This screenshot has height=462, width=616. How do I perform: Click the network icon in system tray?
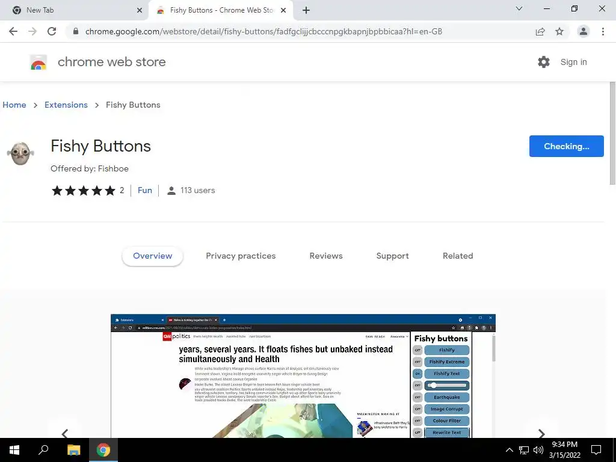click(x=524, y=450)
